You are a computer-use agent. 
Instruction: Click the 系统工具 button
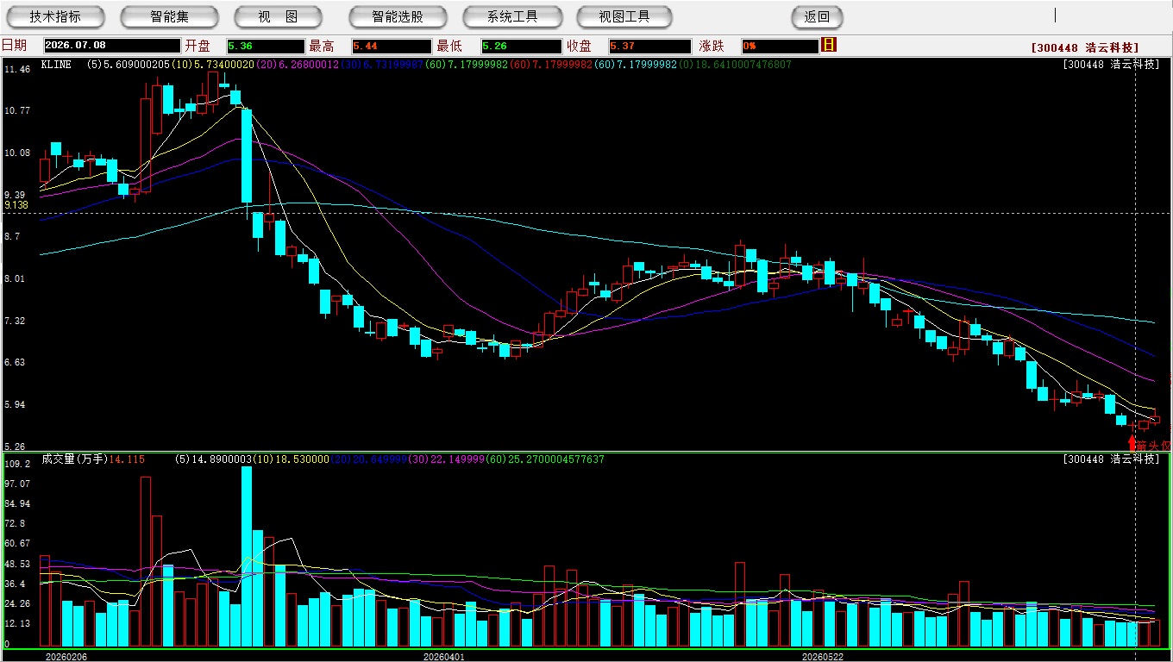coord(512,16)
